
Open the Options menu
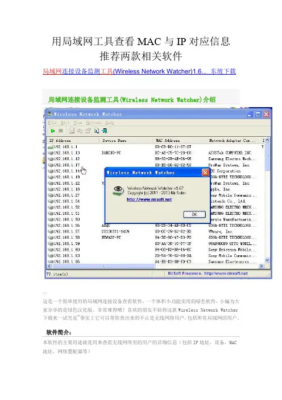94,123
